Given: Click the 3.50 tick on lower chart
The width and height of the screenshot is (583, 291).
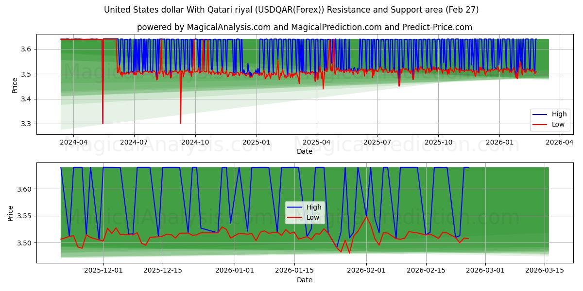Looking at the screenshot, I should coord(25,243).
